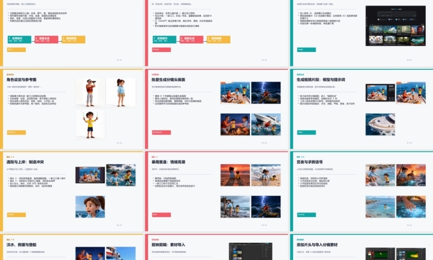Click the yellow Character tag label
The height and width of the screenshot is (260, 433).
16,133
